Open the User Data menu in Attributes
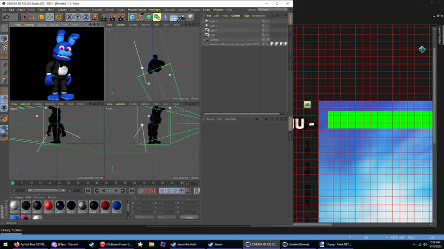The height and width of the screenshot is (249, 444). (x=231, y=120)
